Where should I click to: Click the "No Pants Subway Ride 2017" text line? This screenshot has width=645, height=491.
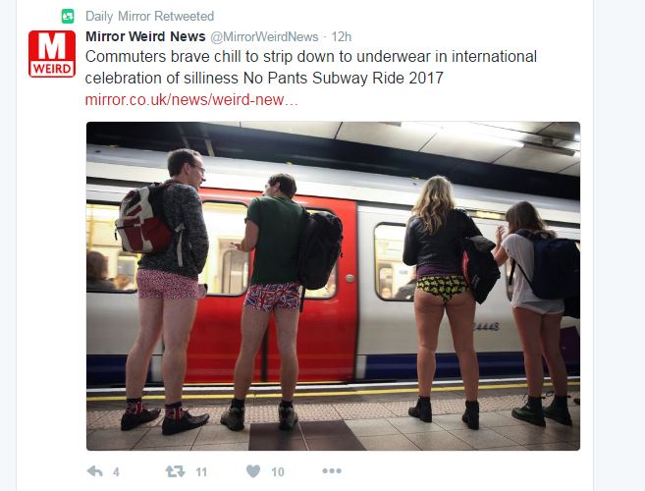(344, 78)
